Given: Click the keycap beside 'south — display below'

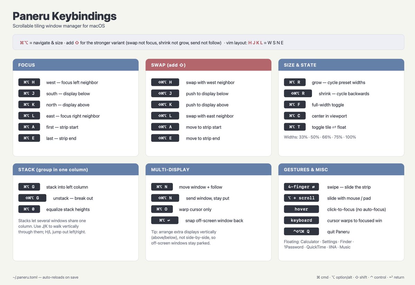Looking at the screenshot, I should pyautogui.click(x=29, y=94).
